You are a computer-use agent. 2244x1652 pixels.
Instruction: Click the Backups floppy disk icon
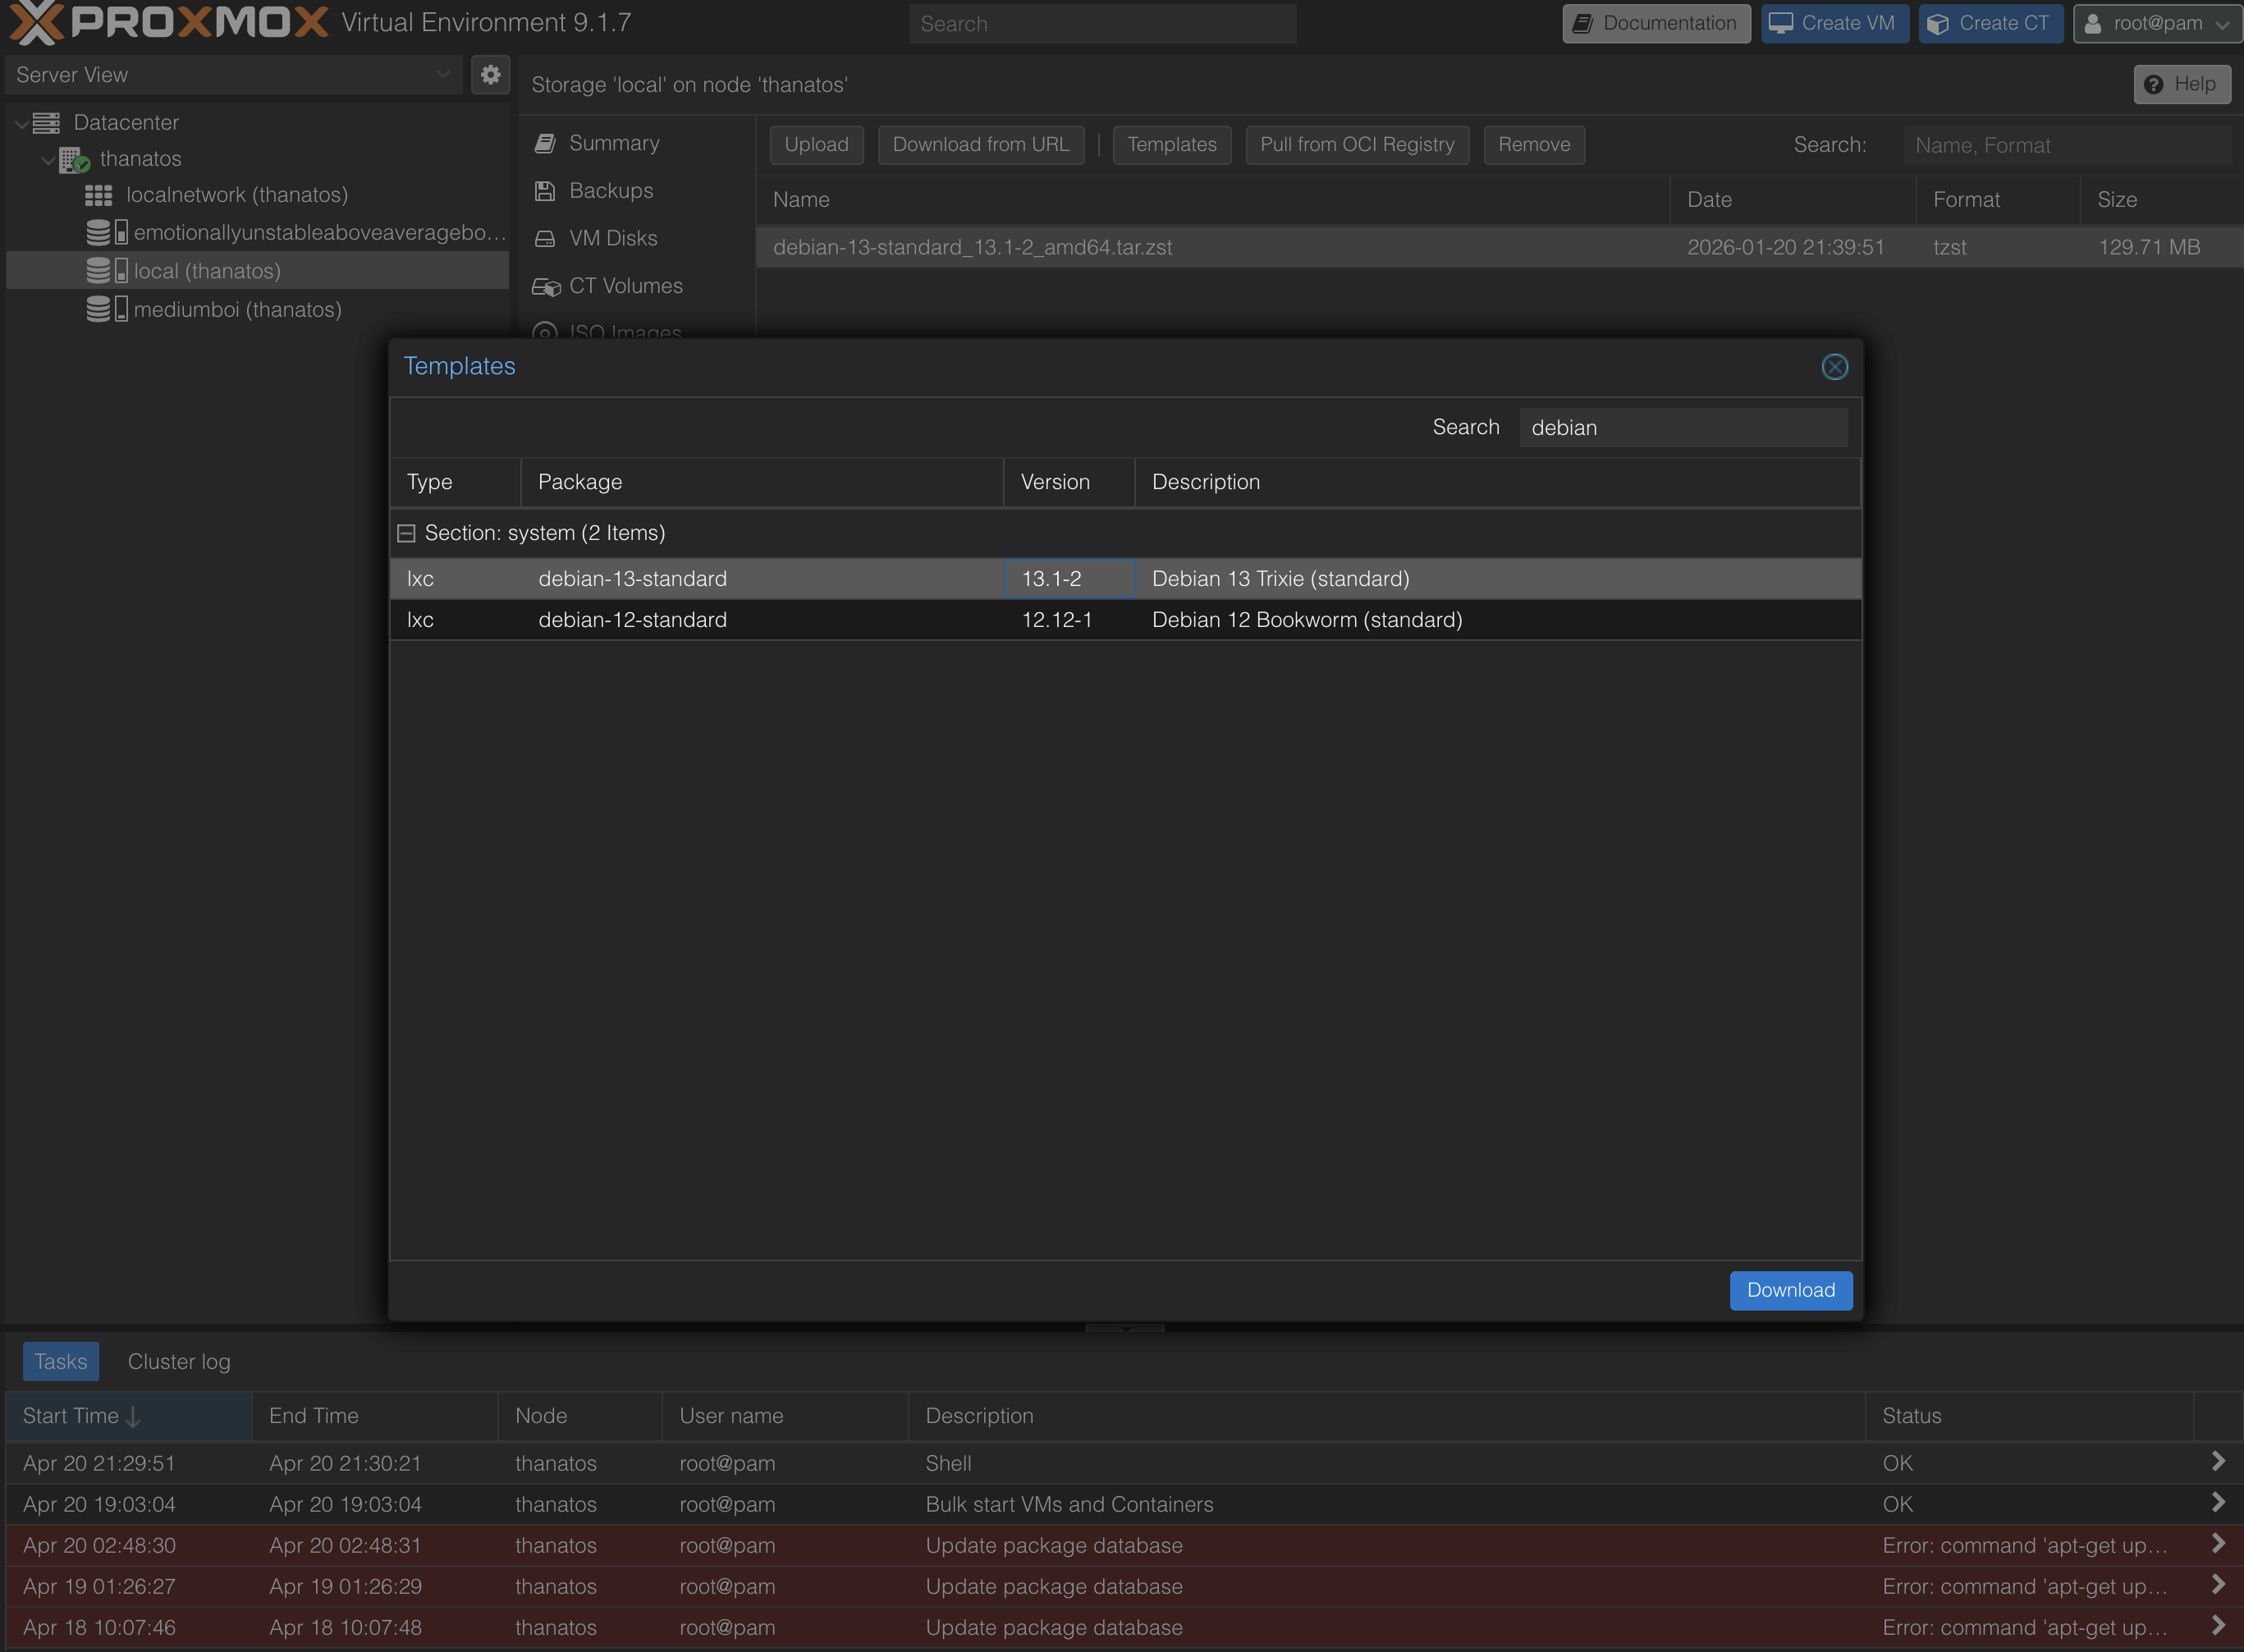point(545,191)
